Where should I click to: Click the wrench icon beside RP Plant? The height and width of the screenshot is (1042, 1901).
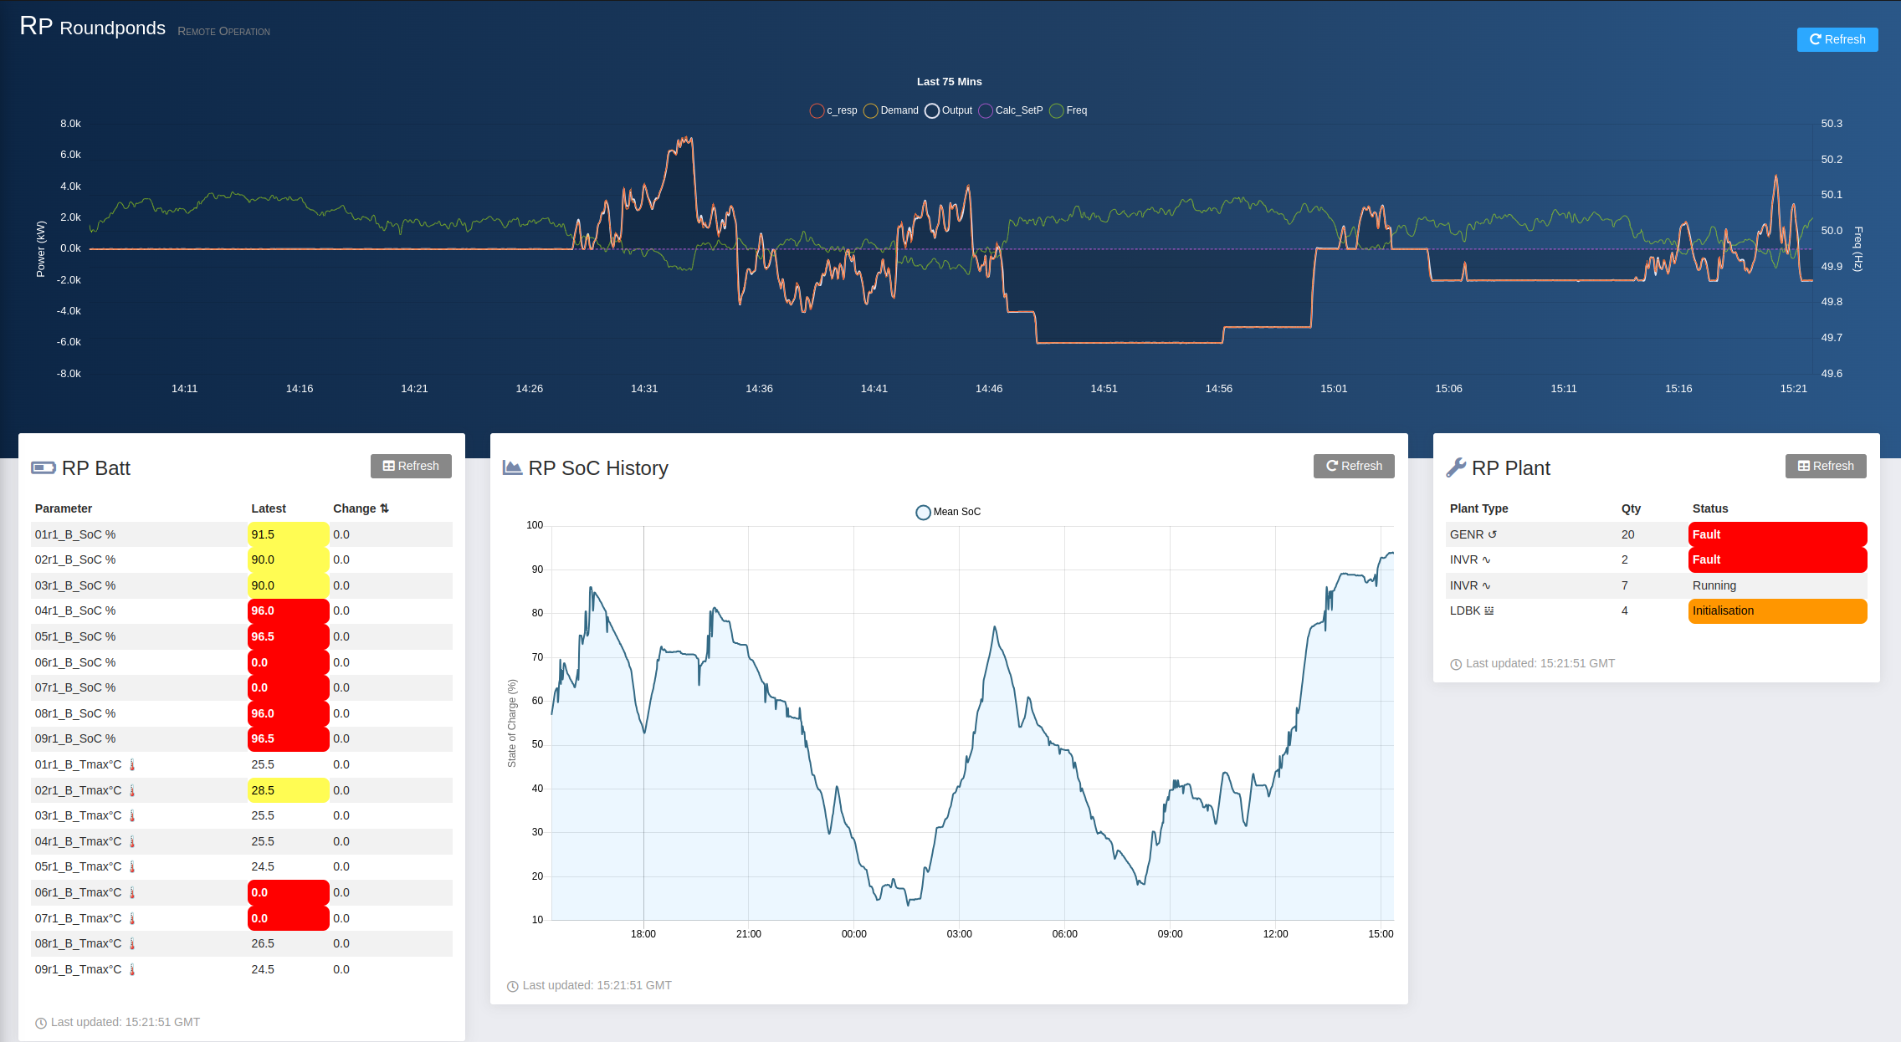coord(1456,467)
